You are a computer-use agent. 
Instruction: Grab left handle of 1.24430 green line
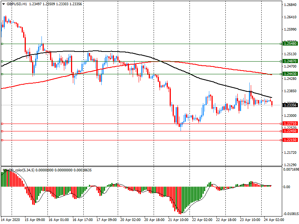pyautogui.click(x=2, y=74)
